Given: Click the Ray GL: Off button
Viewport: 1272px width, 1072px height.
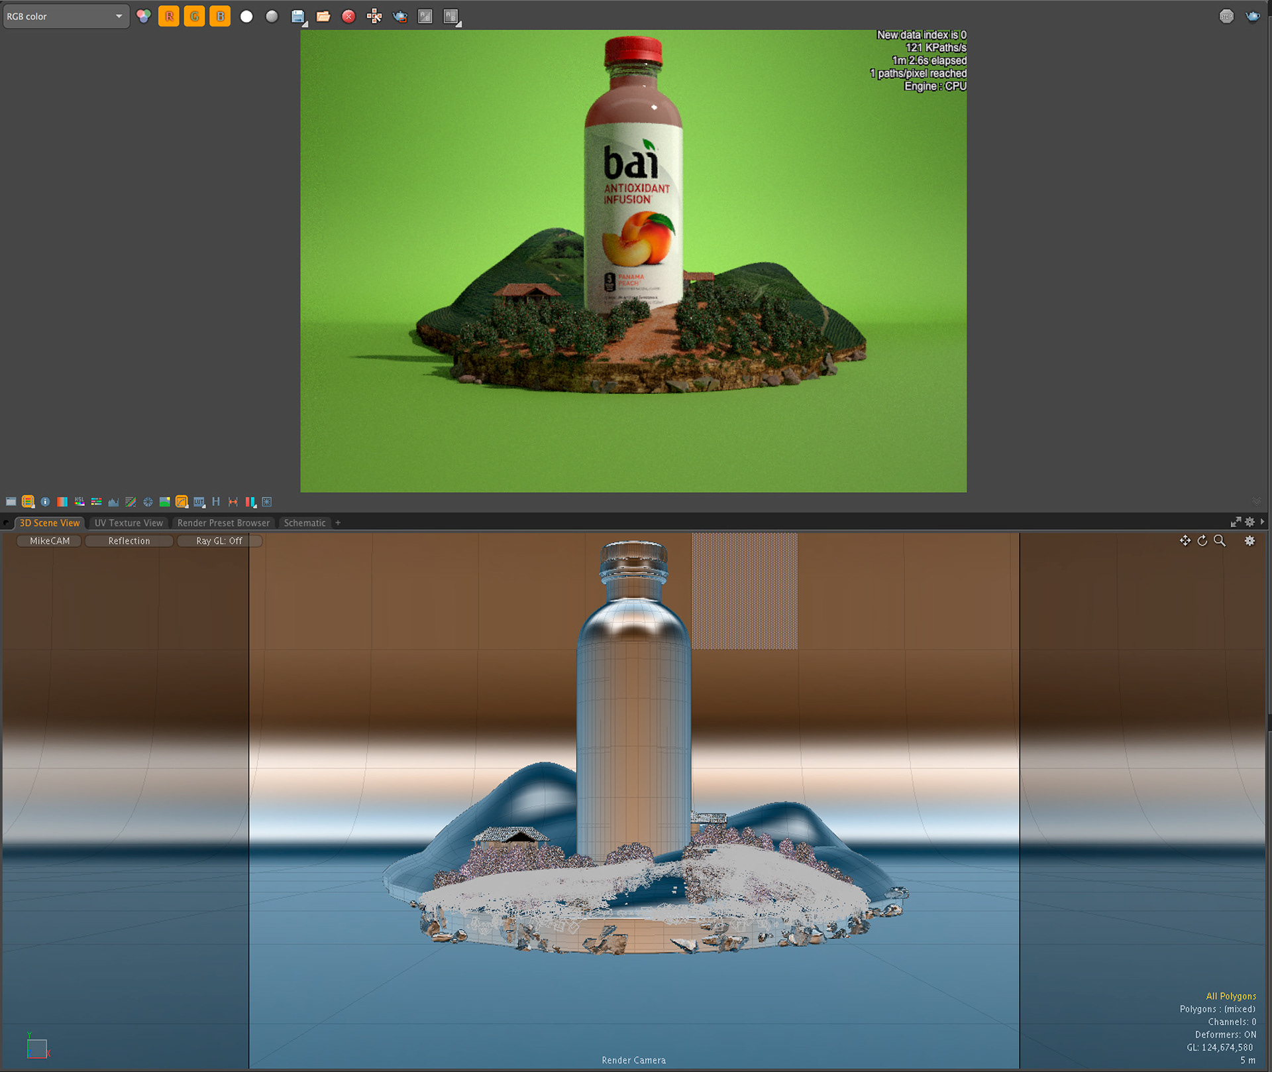Looking at the screenshot, I should click(x=219, y=541).
